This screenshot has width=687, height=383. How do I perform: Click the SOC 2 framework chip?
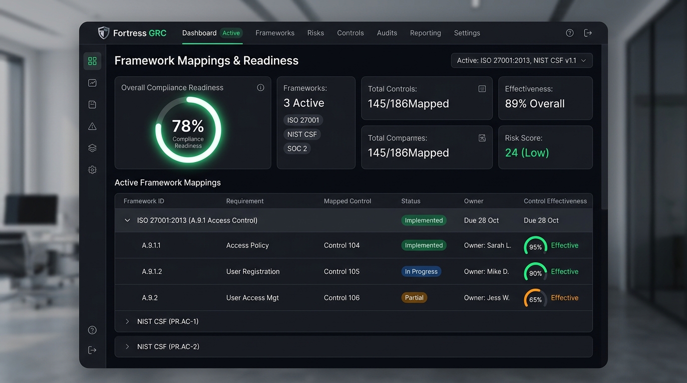[x=297, y=149]
